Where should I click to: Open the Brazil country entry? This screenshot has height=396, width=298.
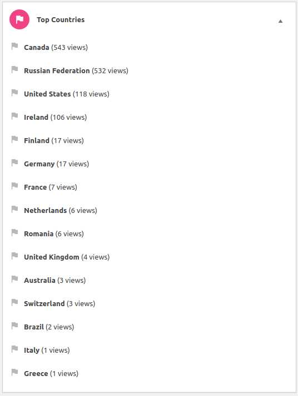(x=49, y=327)
